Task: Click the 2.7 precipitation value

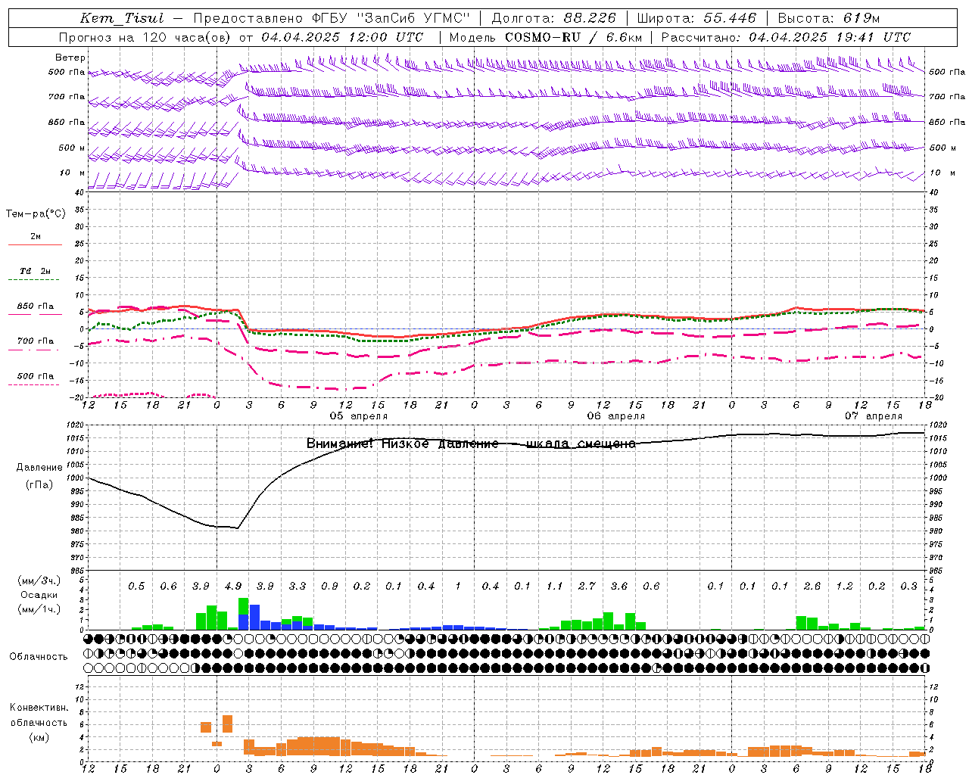Action: 587,587
